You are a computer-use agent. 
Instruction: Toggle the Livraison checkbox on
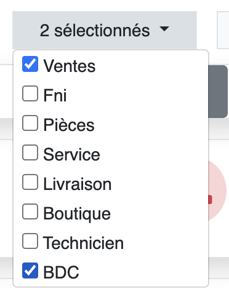(x=30, y=182)
